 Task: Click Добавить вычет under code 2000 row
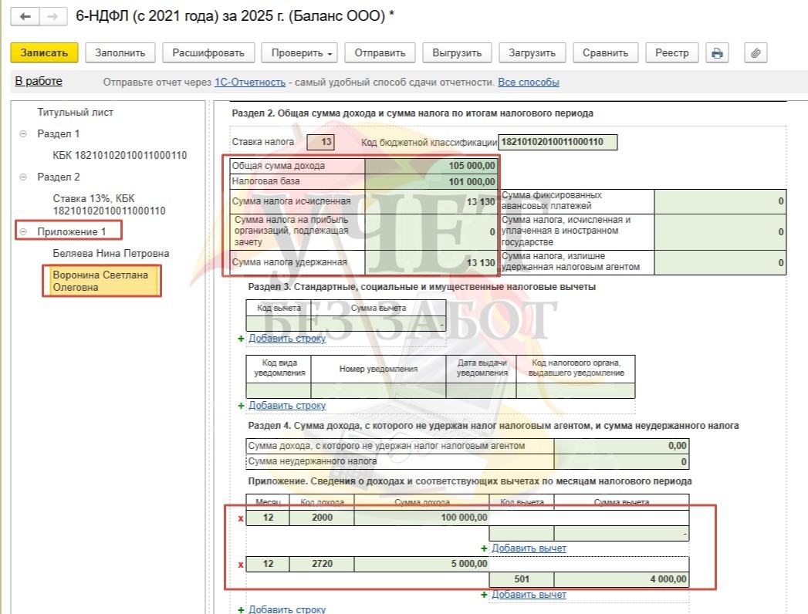coord(529,548)
